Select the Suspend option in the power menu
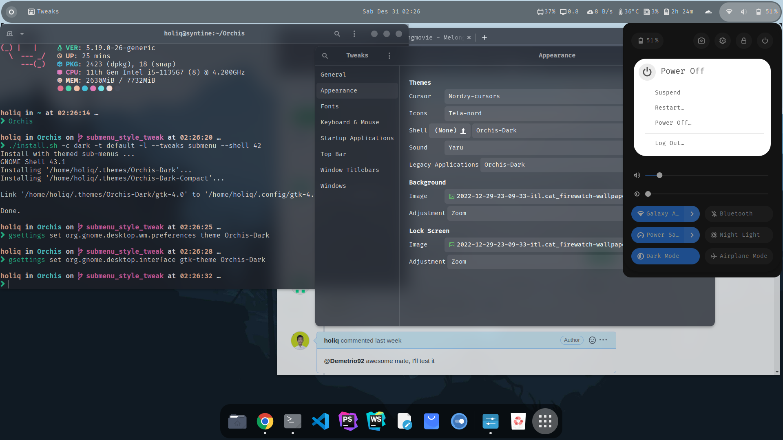783x440 pixels. click(667, 92)
